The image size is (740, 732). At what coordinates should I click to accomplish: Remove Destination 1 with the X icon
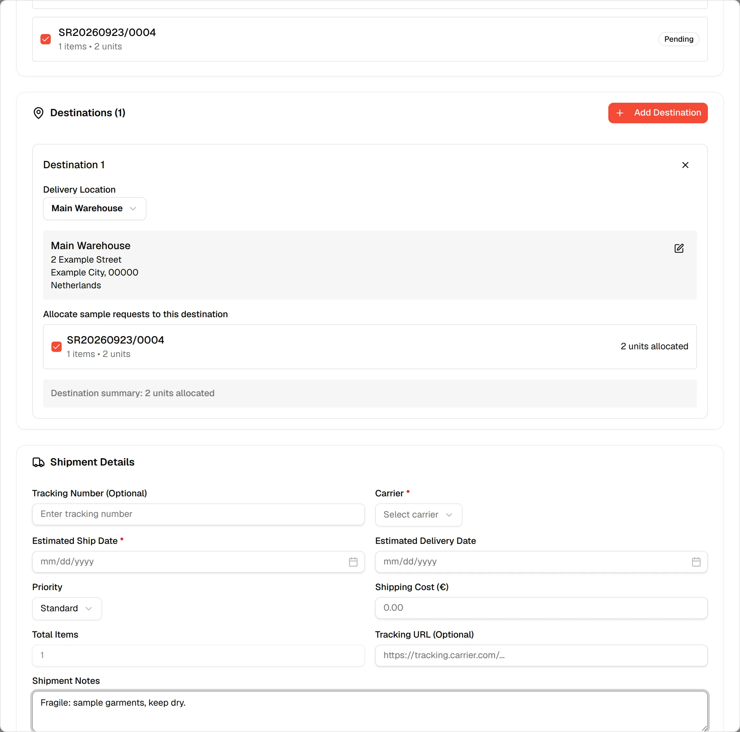[x=685, y=165]
